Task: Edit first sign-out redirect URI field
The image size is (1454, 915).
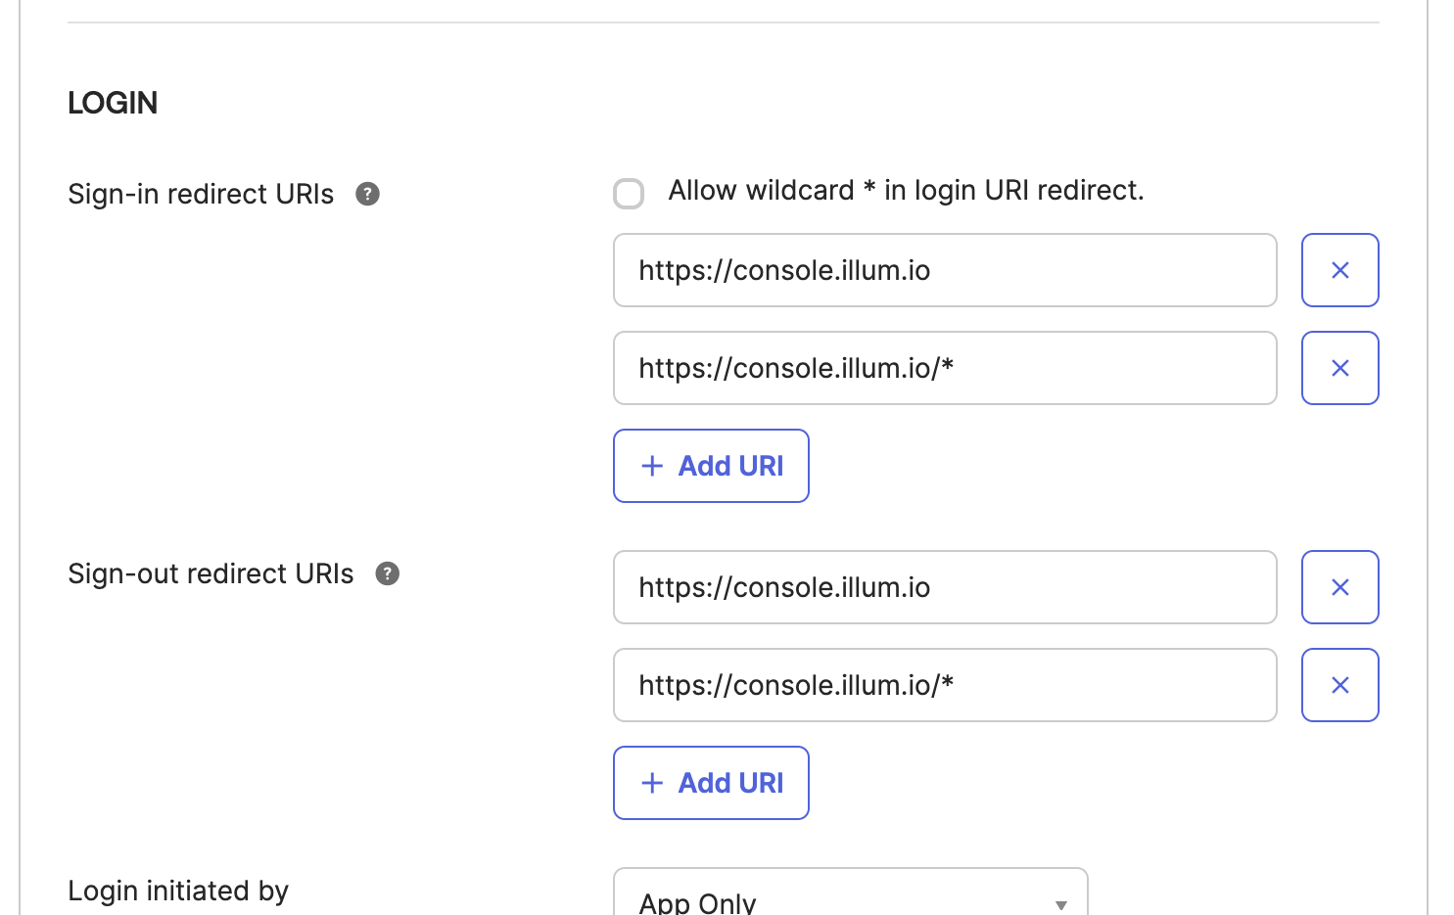Action: pos(945,587)
